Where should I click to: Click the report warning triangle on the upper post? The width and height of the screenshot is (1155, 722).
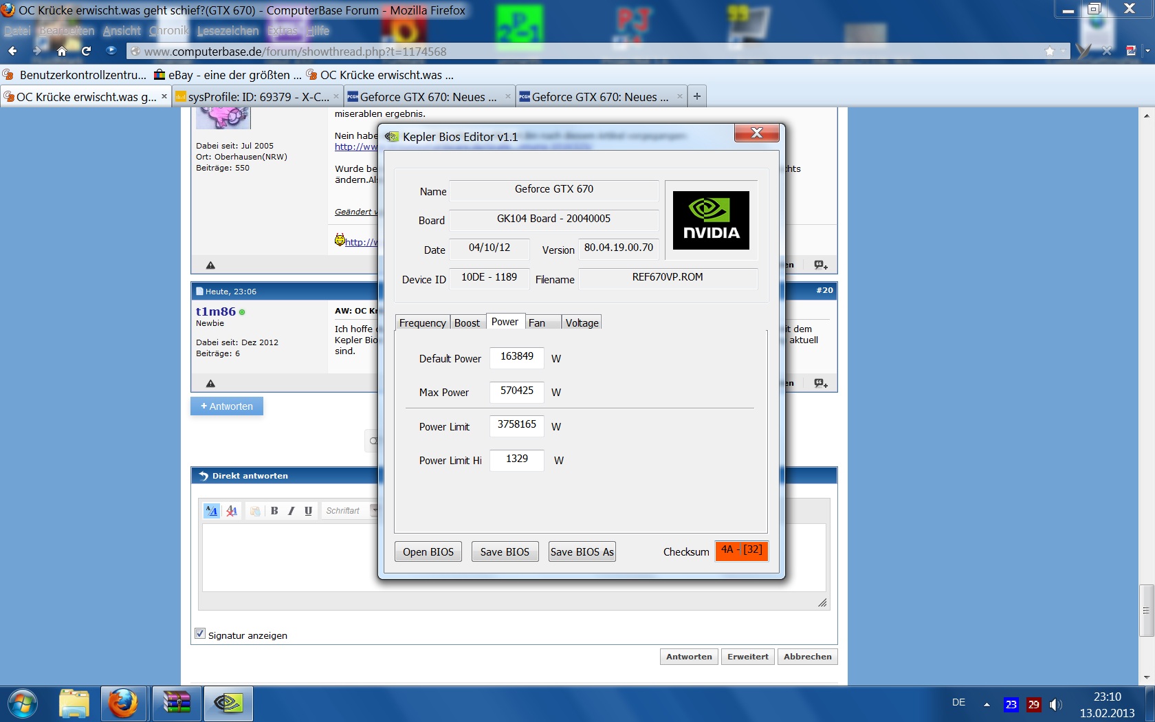click(210, 265)
